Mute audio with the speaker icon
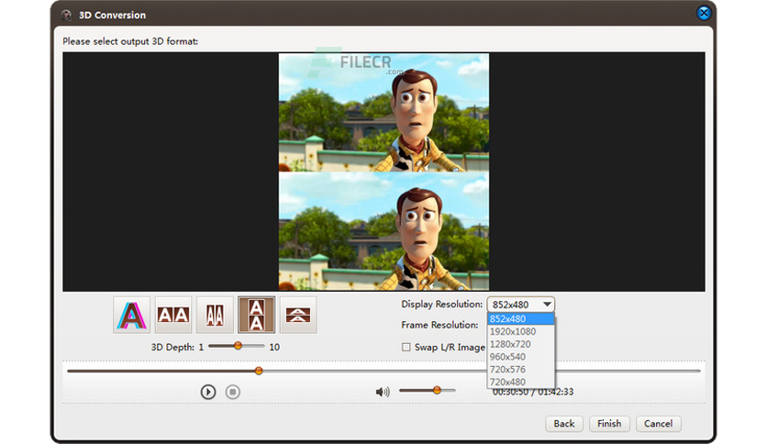This screenshot has width=767, height=444. click(x=383, y=392)
